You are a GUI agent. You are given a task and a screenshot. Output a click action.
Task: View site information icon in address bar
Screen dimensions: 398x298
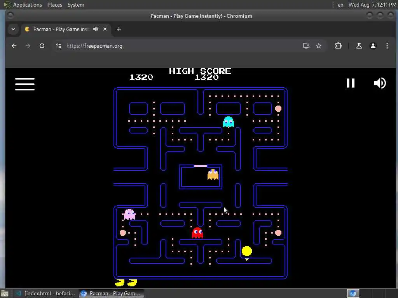(x=59, y=46)
